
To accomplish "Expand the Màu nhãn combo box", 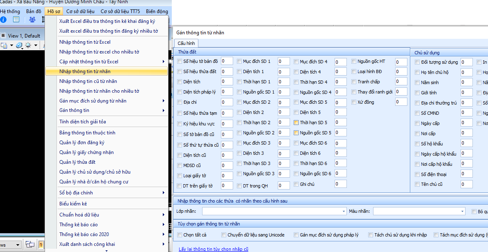I will click(x=463, y=211).
